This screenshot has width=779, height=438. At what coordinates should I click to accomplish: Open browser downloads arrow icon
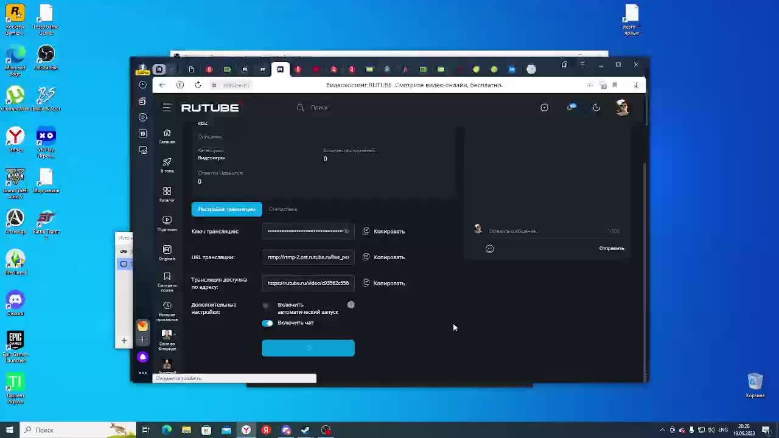(x=636, y=85)
